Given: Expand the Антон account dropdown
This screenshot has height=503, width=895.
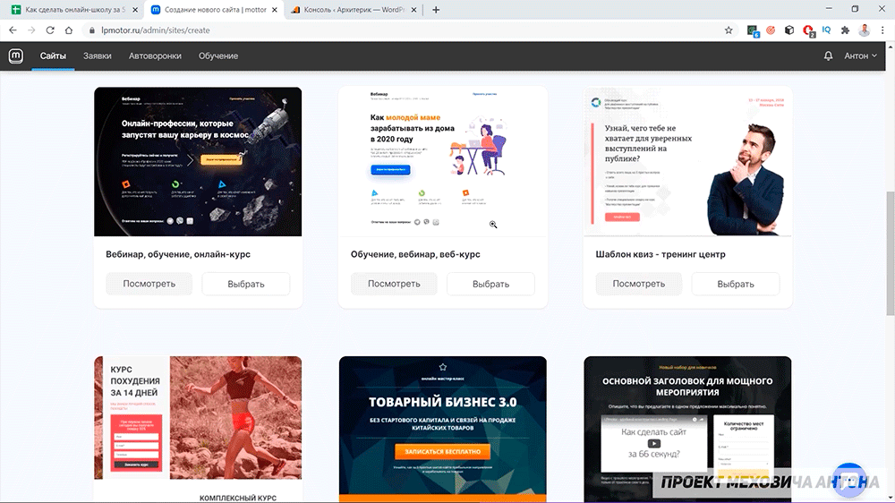Looking at the screenshot, I should tap(860, 56).
